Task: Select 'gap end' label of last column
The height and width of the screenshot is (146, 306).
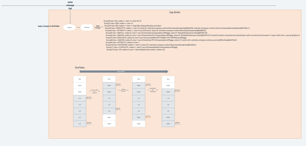Action: pos(177,122)
